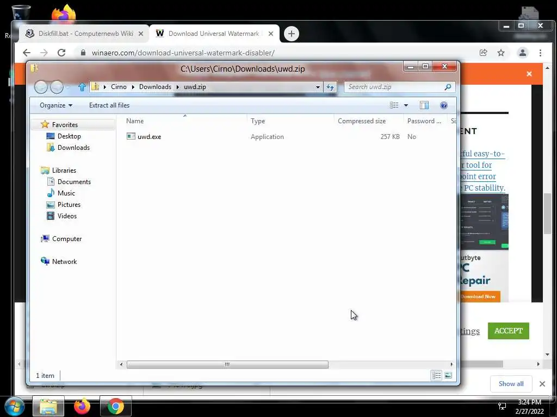This screenshot has height=417, width=557.
Task: Open Chrome profile avatar icon
Action: 523,53
